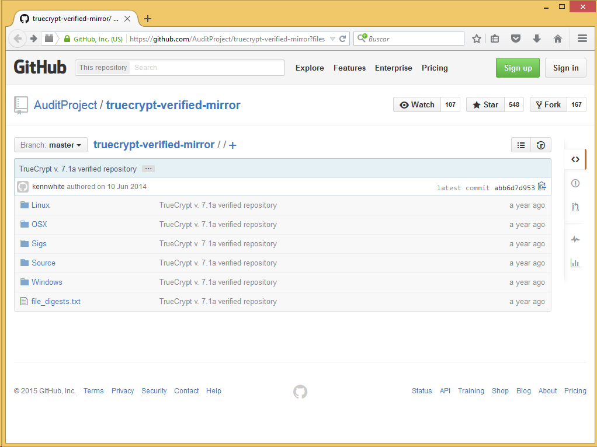Image resolution: width=597 pixels, height=447 pixels.
Task: Click the GitHub octocat footer icon
Action: (x=300, y=392)
